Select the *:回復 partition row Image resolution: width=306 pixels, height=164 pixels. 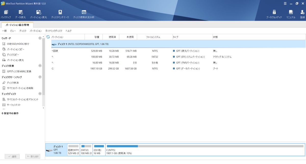point(178,51)
